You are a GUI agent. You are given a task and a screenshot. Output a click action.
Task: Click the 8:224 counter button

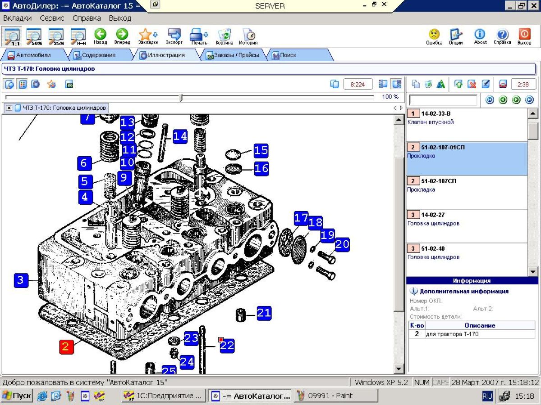[x=358, y=84]
